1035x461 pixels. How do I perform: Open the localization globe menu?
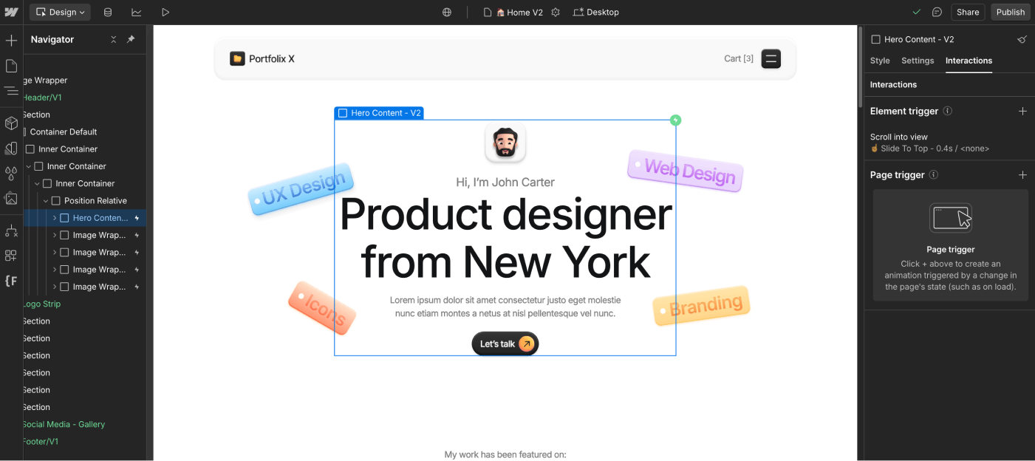pyautogui.click(x=447, y=12)
